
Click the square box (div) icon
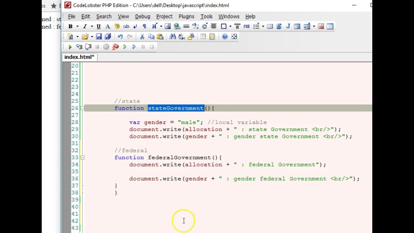pyautogui.click(x=223, y=27)
